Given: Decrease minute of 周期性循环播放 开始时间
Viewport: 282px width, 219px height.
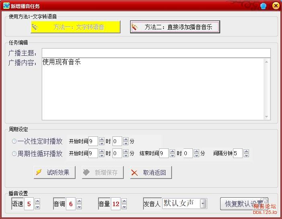Looking at the screenshot, I should [126, 156].
